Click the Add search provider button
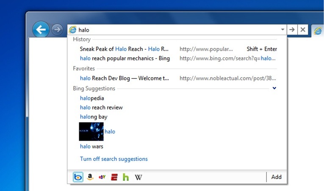Viewport: 324px width, 191px height. click(276, 177)
